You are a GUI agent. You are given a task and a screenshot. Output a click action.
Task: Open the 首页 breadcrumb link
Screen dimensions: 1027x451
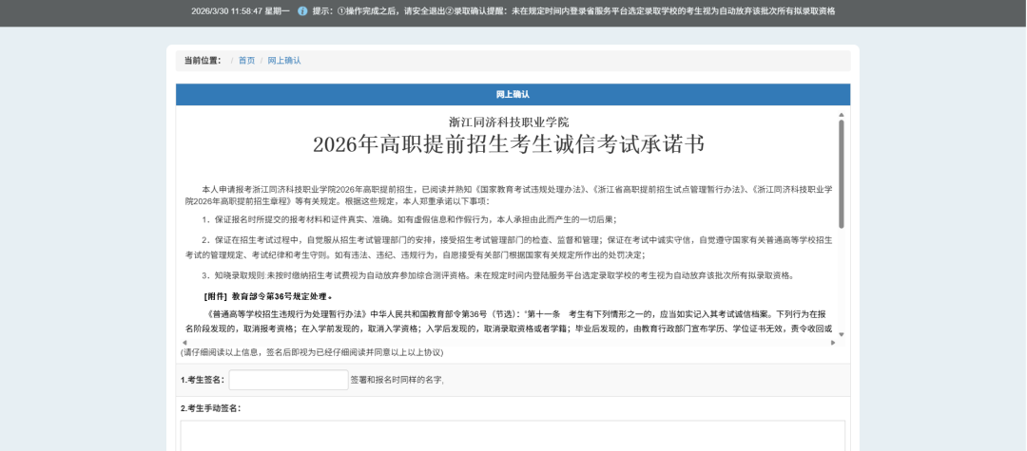(246, 61)
